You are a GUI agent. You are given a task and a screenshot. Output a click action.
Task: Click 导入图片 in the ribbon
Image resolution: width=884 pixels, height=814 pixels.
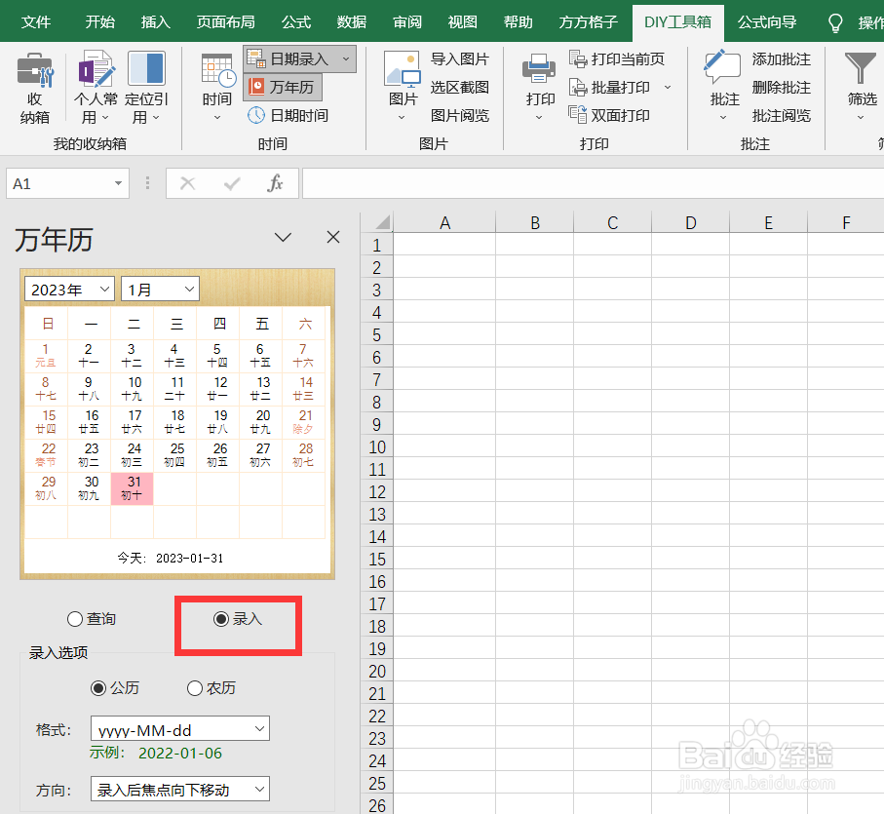459,58
